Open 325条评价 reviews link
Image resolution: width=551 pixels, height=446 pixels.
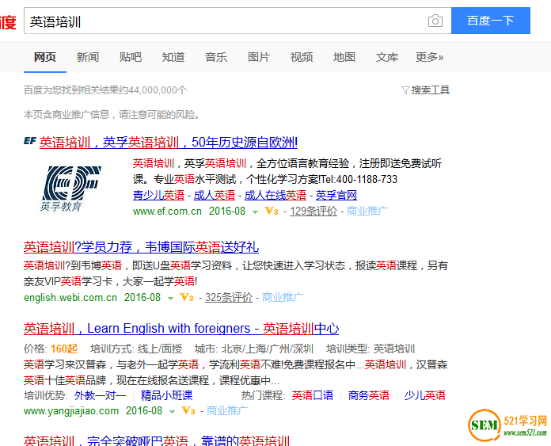click(x=229, y=298)
